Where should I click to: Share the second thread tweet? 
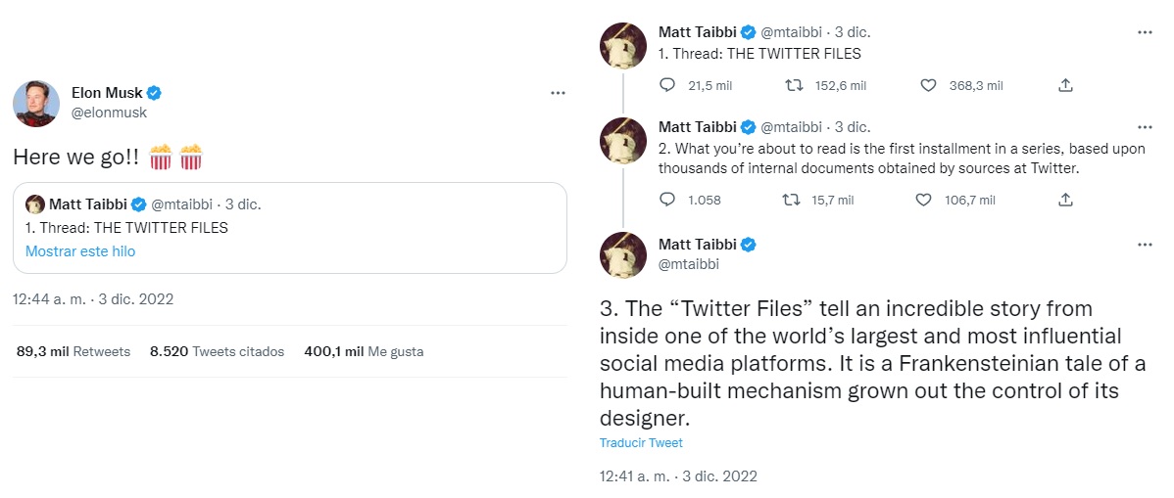[x=1065, y=200]
